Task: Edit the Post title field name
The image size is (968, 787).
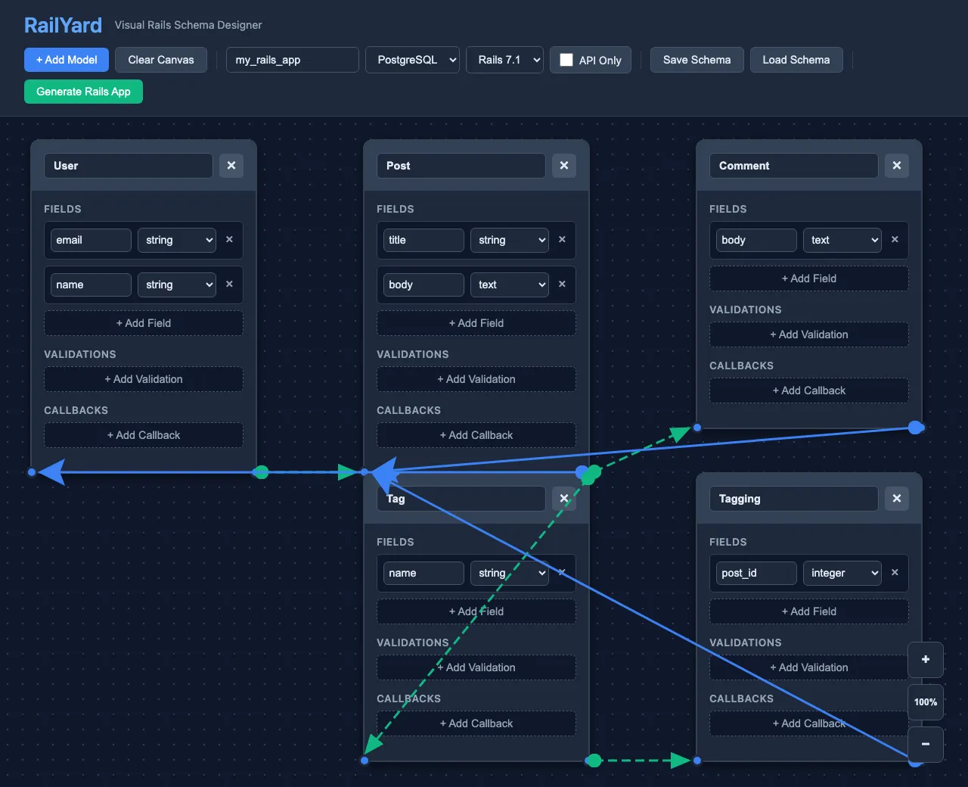Action: [423, 240]
